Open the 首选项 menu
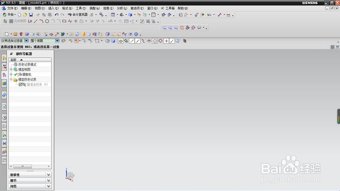Screen dimensions: 340x191 pos(137,8)
